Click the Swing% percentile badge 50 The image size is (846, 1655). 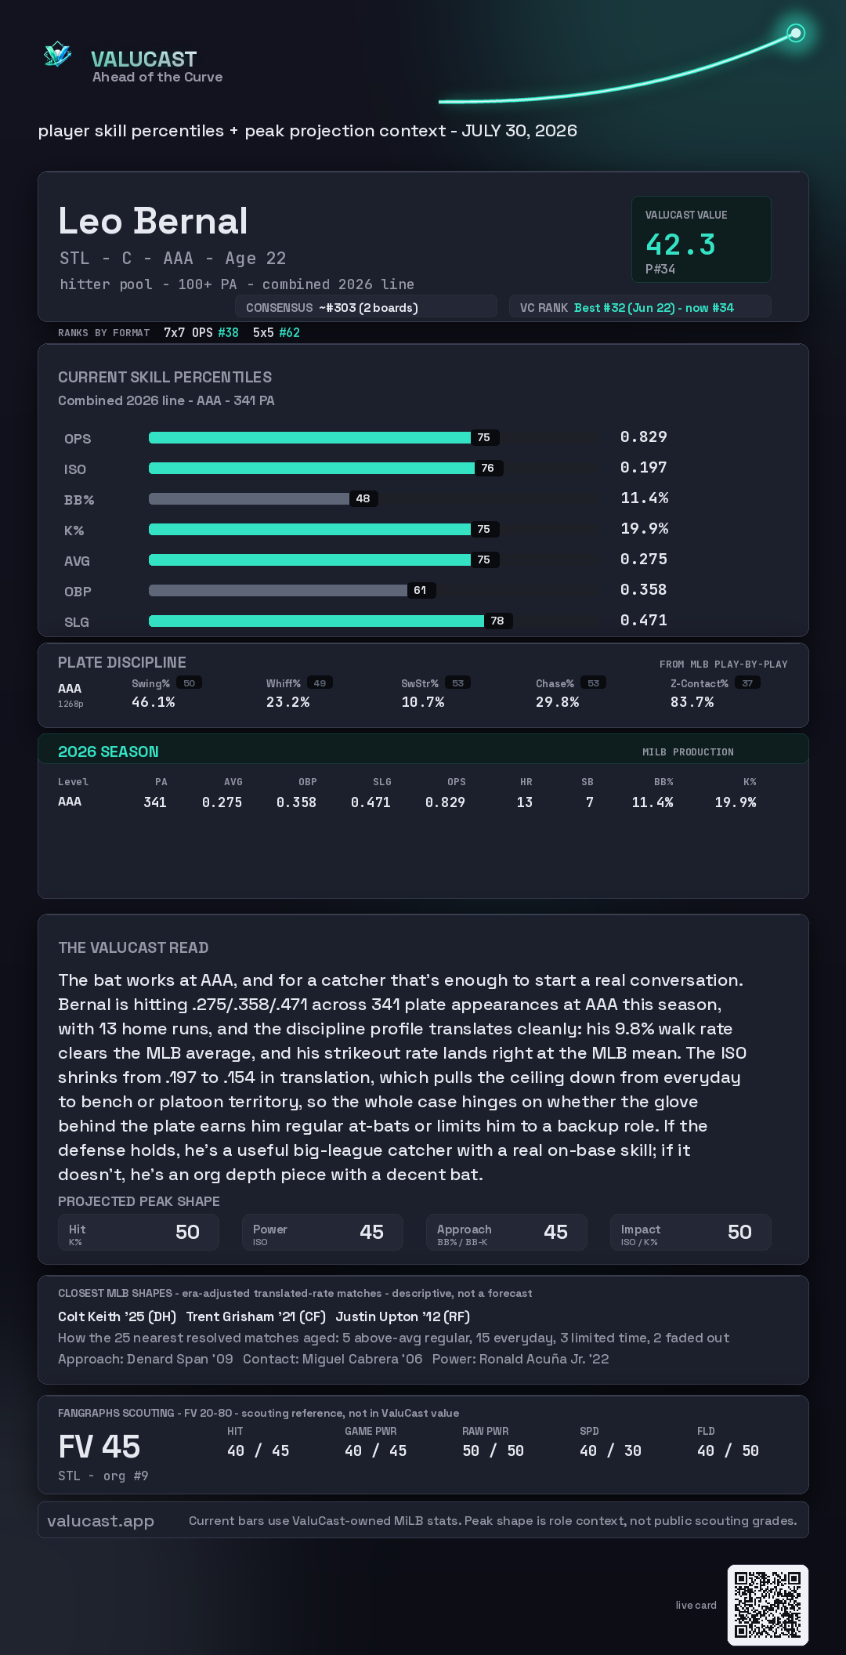coord(189,683)
